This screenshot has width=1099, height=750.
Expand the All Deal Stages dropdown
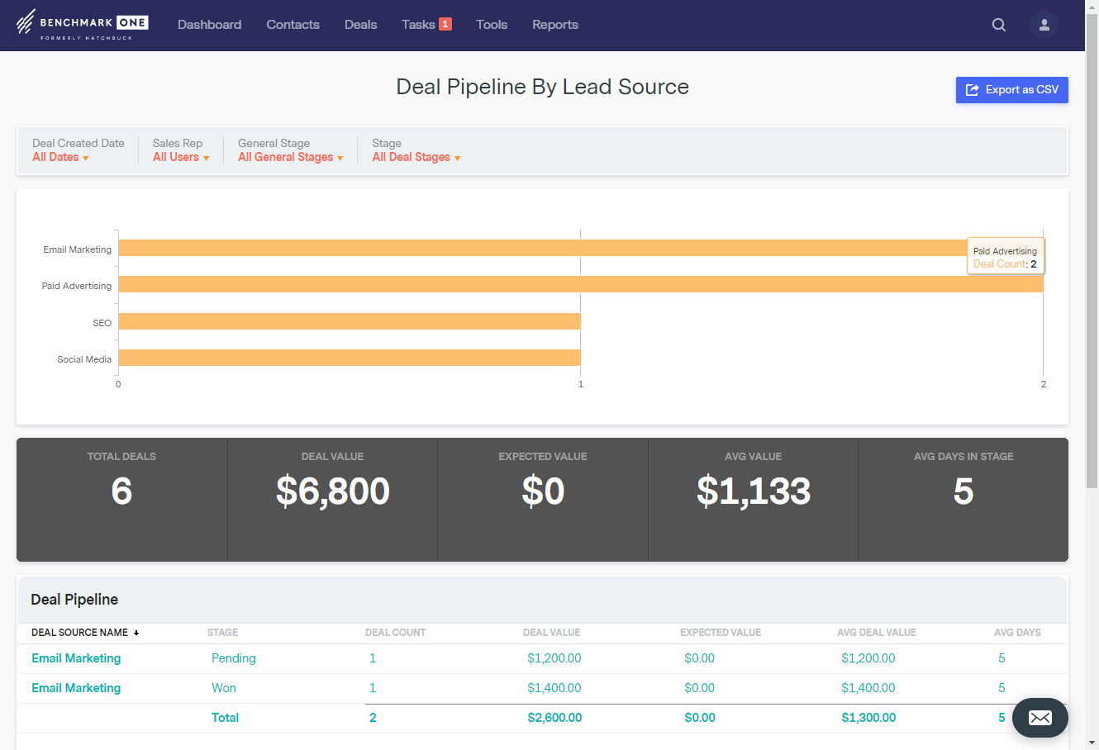coord(416,157)
